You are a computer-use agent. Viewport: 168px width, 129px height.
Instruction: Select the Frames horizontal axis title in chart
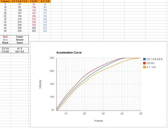99,121
